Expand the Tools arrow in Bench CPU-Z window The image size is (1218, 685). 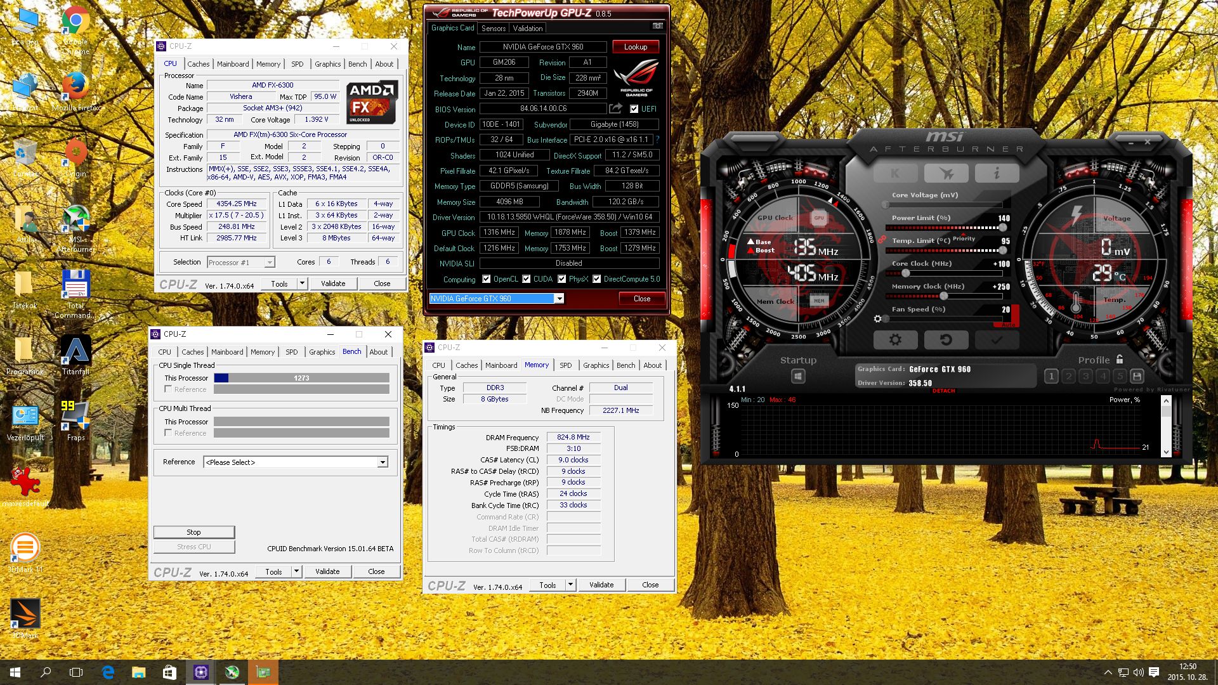pyautogui.click(x=296, y=571)
